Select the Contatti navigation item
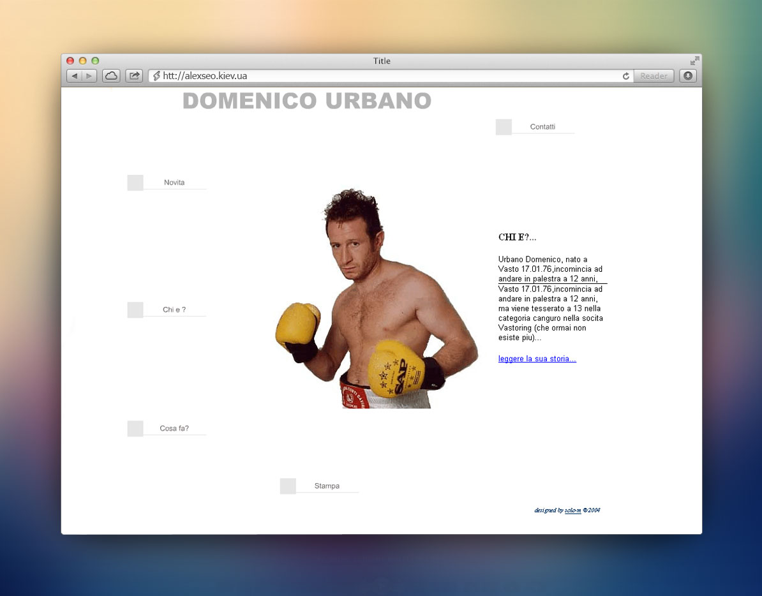Screen dimensions: 762x596 [542, 126]
